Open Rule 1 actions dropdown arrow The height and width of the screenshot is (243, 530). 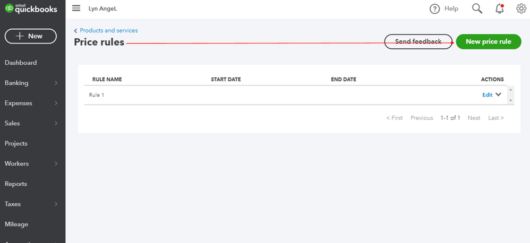(498, 95)
